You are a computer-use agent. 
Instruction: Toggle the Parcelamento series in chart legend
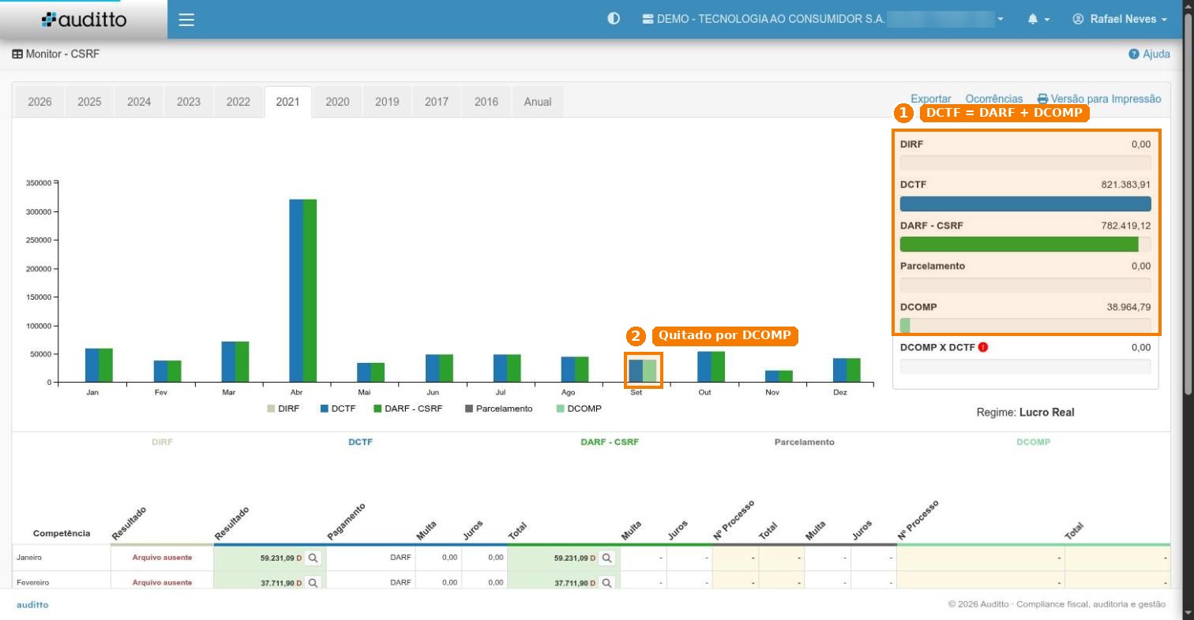(x=498, y=409)
